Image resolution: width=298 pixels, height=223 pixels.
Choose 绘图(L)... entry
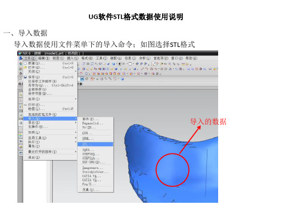click(x=50, y=109)
